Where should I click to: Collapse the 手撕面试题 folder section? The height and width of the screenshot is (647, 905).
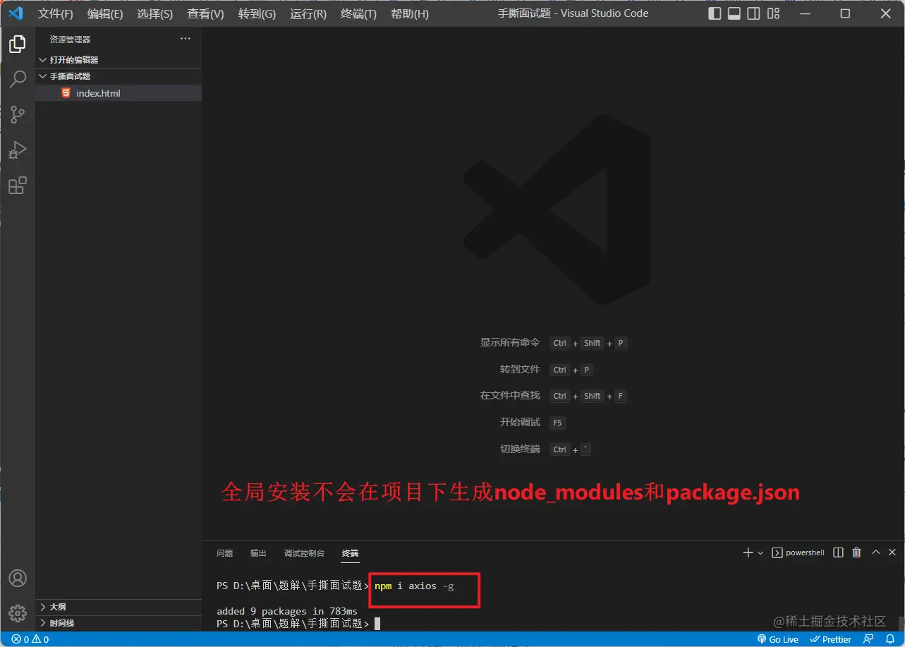coord(119,76)
